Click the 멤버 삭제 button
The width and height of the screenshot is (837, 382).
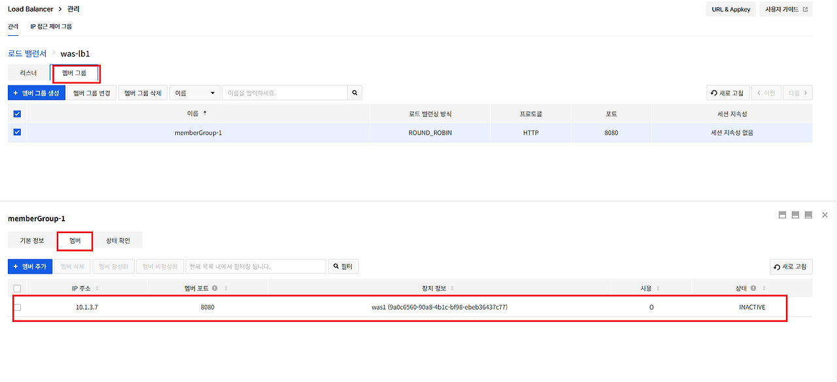[x=73, y=266]
